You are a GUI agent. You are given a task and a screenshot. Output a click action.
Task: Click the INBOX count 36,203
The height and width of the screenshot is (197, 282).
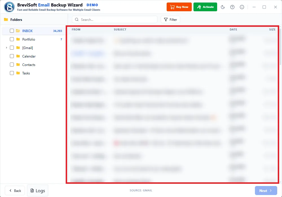(x=58, y=31)
